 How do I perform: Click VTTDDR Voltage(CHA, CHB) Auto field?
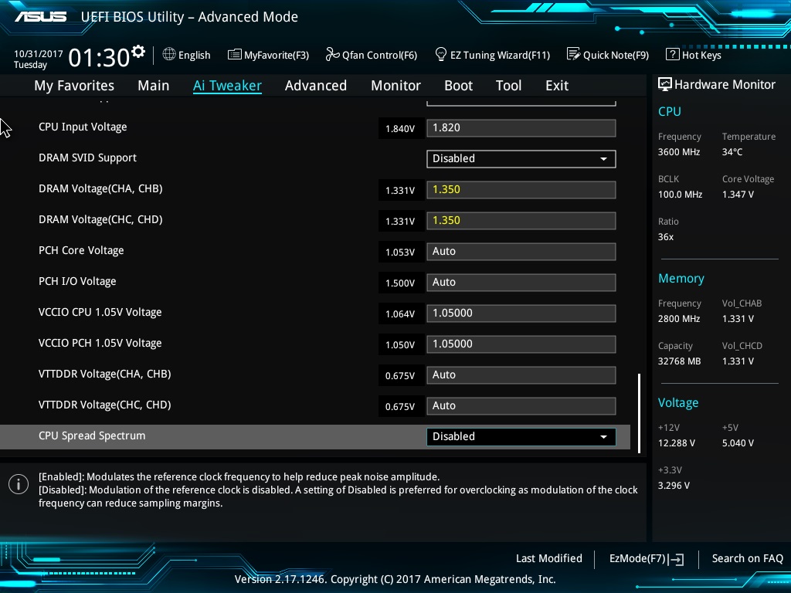[521, 375]
